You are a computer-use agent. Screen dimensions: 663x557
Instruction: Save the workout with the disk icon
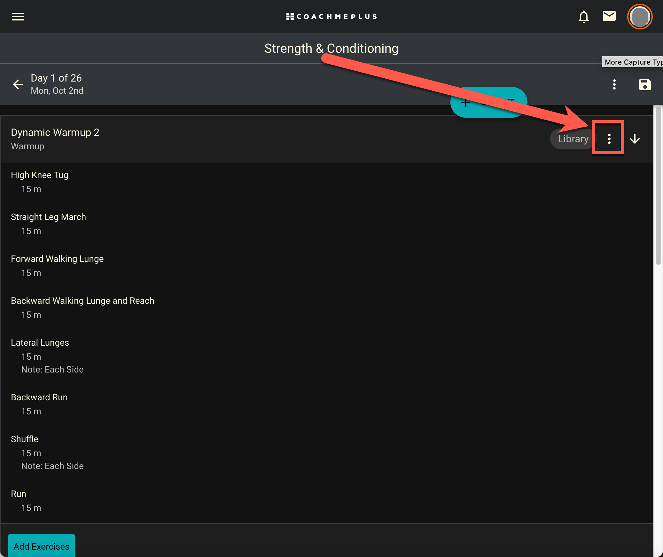[x=645, y=84]
